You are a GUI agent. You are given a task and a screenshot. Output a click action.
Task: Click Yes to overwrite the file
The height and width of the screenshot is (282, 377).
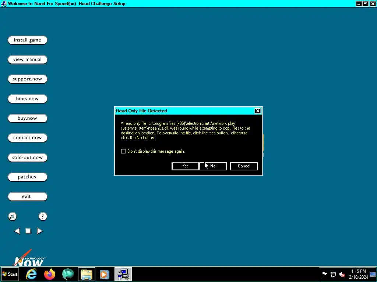pos(185,166)
